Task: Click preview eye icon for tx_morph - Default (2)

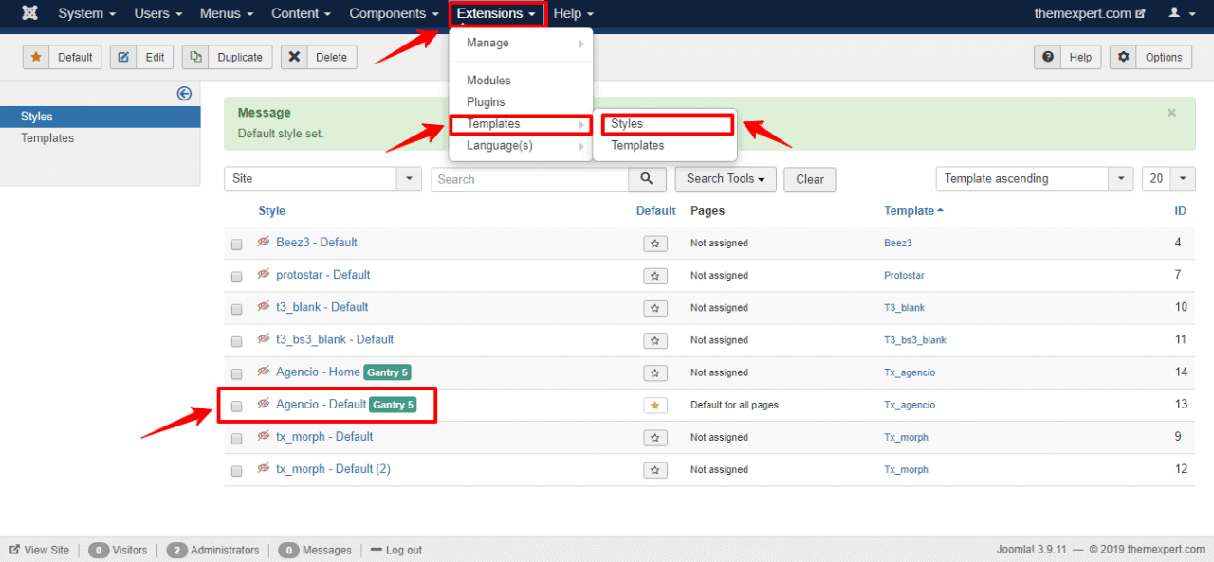Action: tap(264, 468)
